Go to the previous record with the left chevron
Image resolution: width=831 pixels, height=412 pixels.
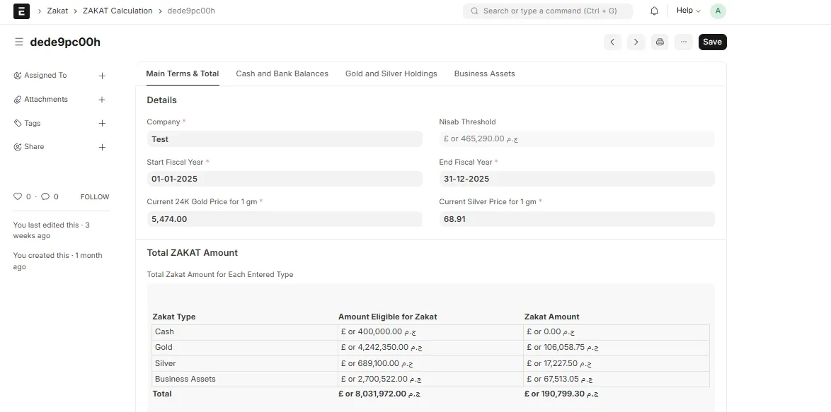point(612,42)
